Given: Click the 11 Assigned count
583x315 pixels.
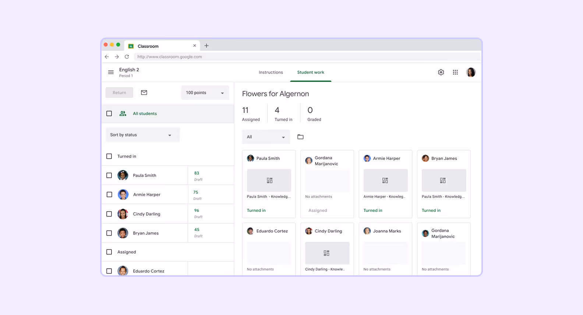Looking at the screenshot, I should tap(251, 114).
